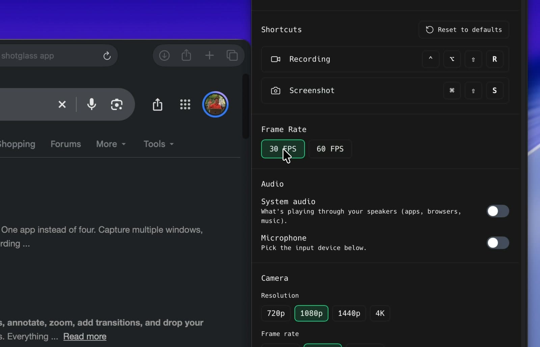The image size is (540, 347).
Task: Select 30 FPS frame rate
Action: [x=283, y=149]
